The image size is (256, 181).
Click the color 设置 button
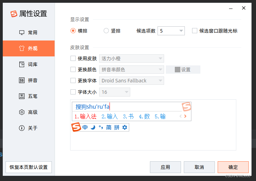click(x=183, y=70)
